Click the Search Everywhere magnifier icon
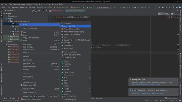This screenshot has height=102, width=182. point(173,7)
